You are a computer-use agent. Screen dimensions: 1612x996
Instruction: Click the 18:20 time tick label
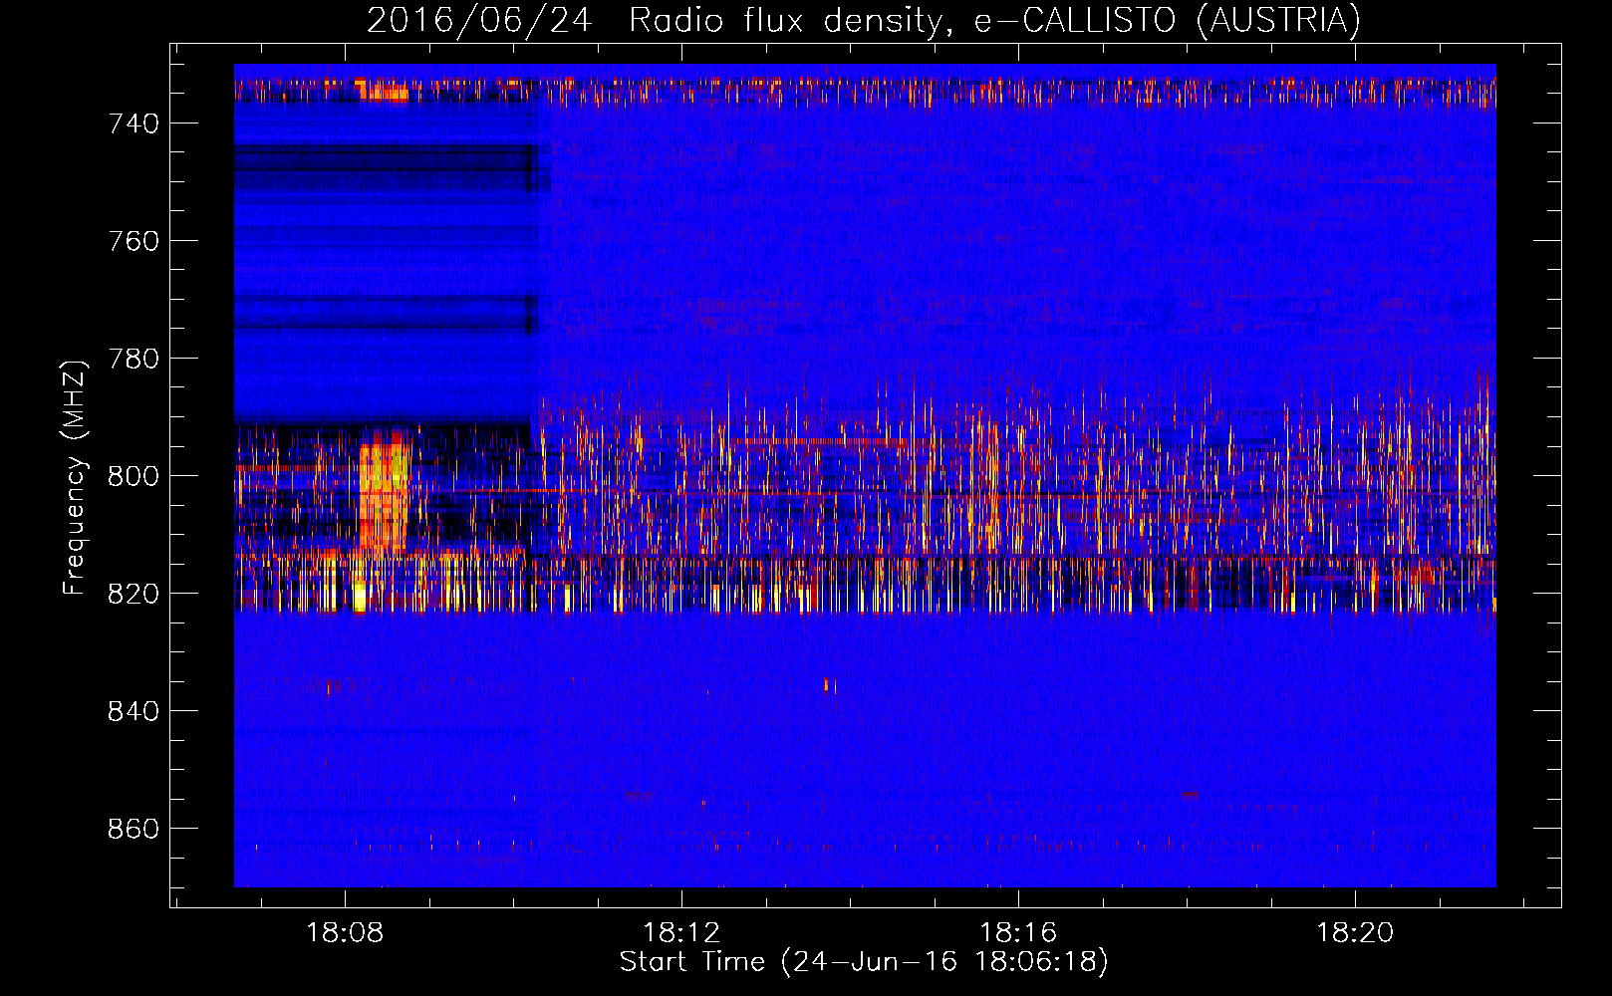[x=1355, y=933]
